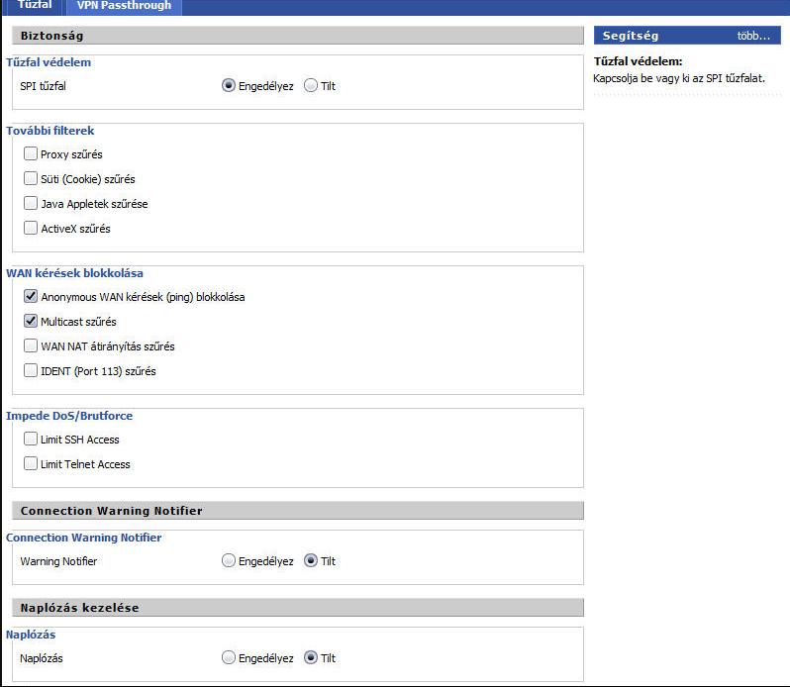The height and width of the screenshot is (687, 790).
Task: Select Engedélyez for SPI tűzfal
Action: click(x=229, y=85)
